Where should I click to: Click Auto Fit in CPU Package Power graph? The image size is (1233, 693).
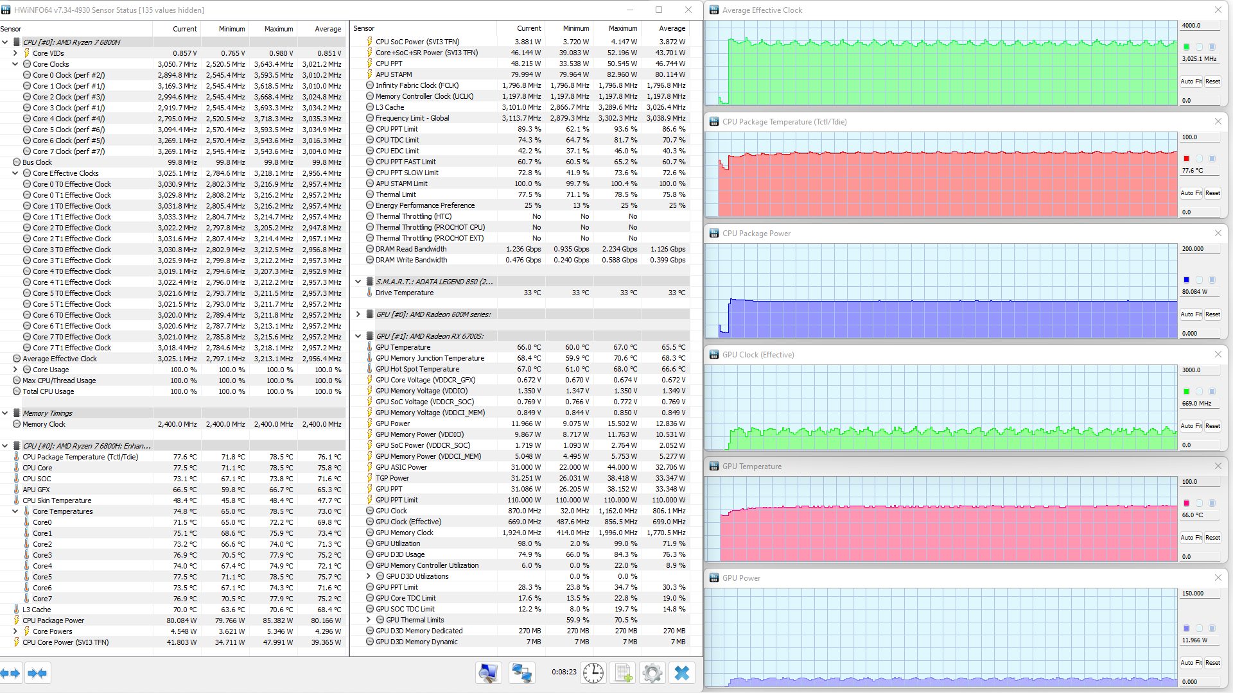click(1191, 314)
